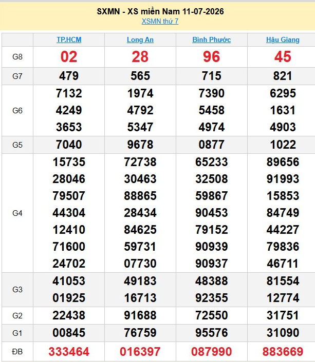Click Hậu Giang G5 number 1022
The image size is (315, 362).
(283, 145)
